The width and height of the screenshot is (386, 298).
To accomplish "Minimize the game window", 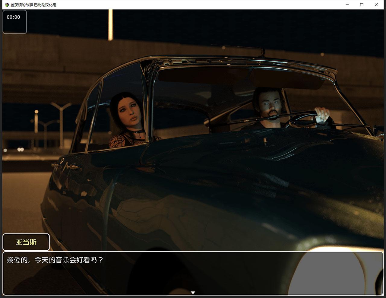I will 347,5.
